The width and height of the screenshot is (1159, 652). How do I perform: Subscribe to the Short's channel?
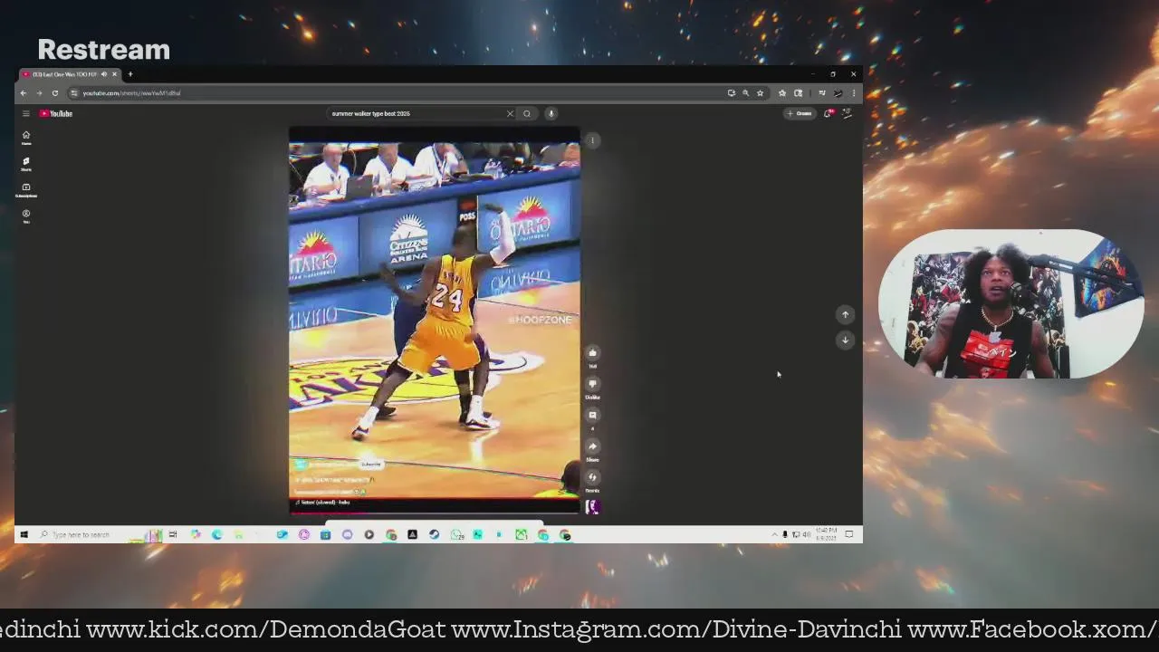(x=371, y=465)
